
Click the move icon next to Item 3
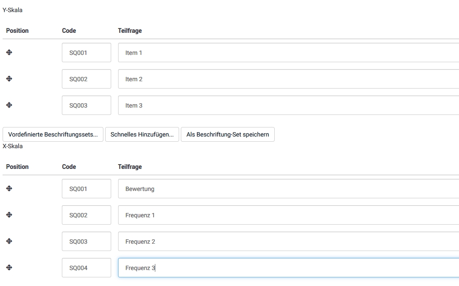[x=9, y=105]
